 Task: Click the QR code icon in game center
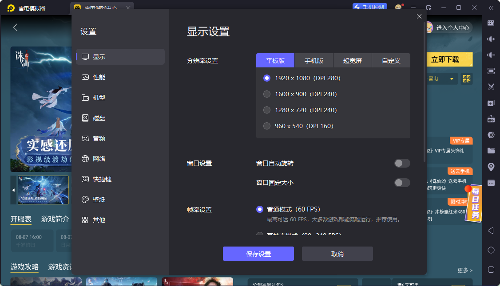467,78
